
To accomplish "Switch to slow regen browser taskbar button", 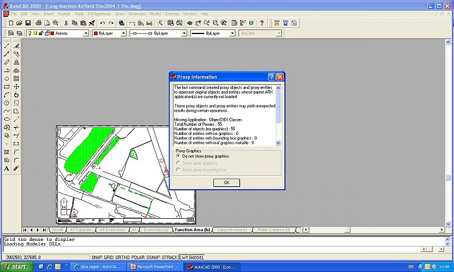I will [99, 266].
